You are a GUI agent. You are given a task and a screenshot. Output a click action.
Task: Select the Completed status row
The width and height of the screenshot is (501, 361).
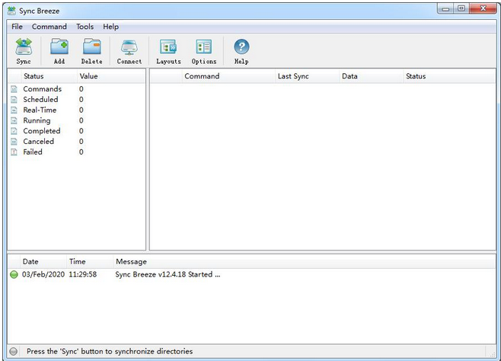tap(41, 131)
